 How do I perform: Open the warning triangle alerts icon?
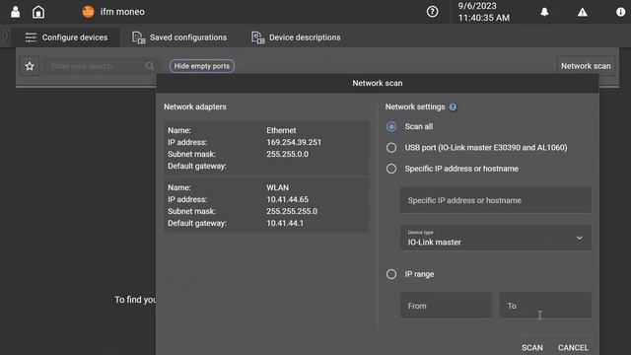(x=583, y=12)
